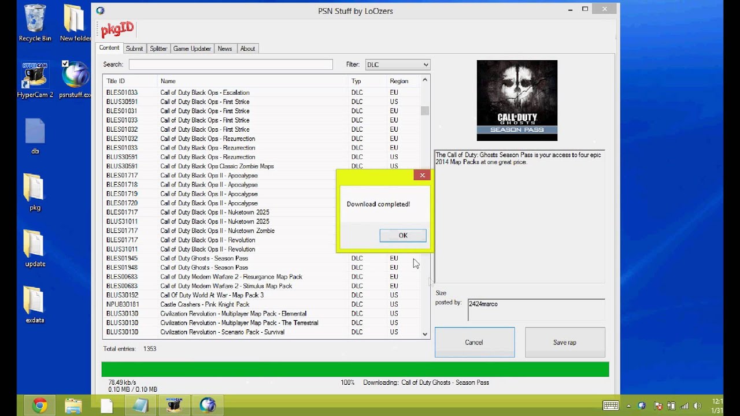The image size is (740, 416).
Task: Switch to PSN Stuff taskbar button
Action: coord(208,406)
